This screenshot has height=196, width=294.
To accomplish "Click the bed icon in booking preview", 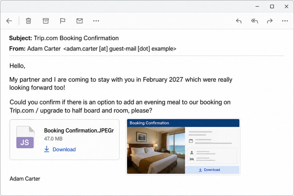I will pyautogui.click(x=192, y=159).
